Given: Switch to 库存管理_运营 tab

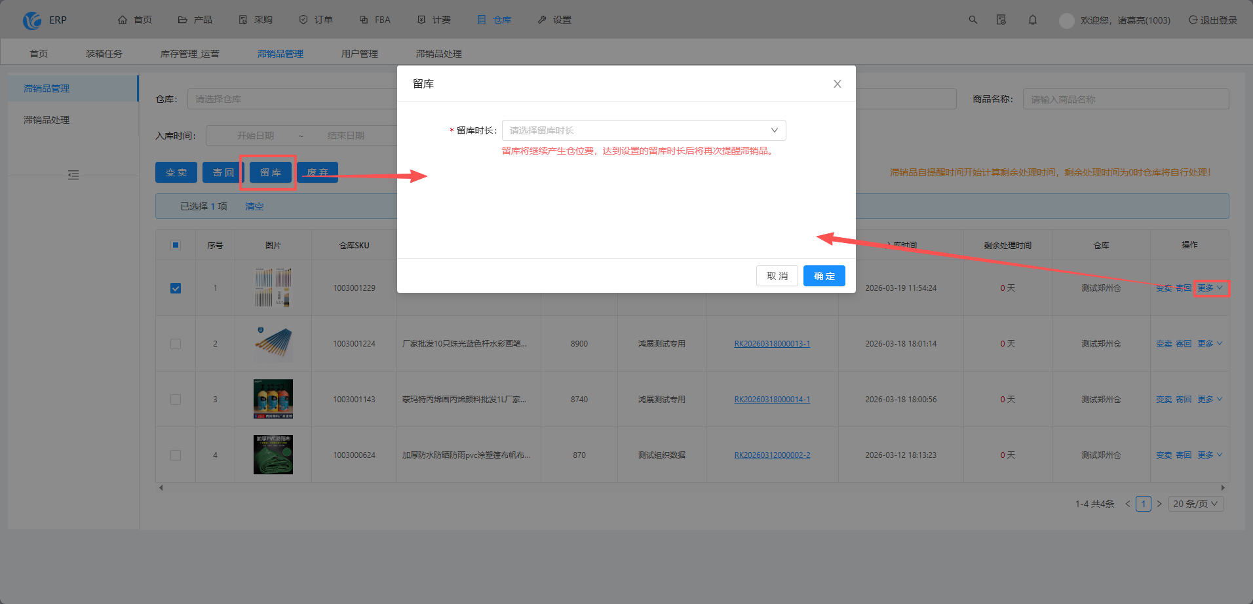Looking at the screenshot, I should click(190, 54).
